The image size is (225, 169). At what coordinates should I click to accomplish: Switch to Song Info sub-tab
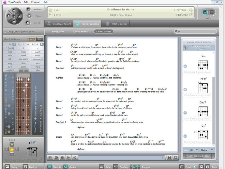58,31
